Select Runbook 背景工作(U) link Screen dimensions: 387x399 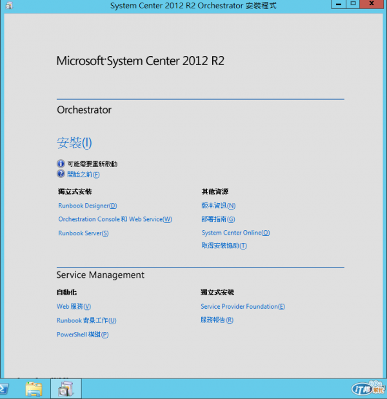86,320
